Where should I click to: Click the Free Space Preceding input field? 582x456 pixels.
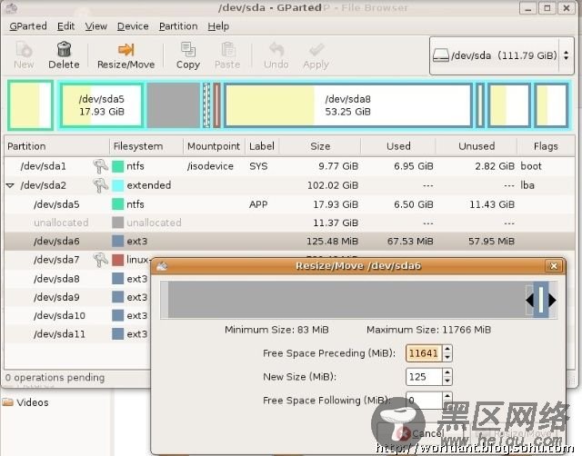424,353
